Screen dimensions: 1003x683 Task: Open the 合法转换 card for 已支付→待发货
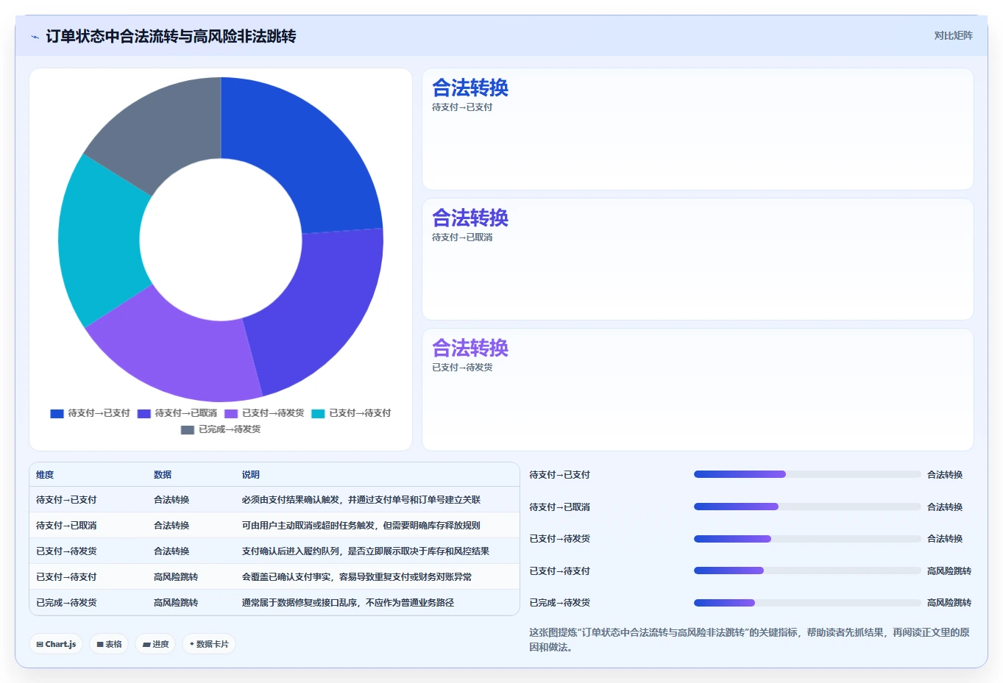[x=698, y=390]
